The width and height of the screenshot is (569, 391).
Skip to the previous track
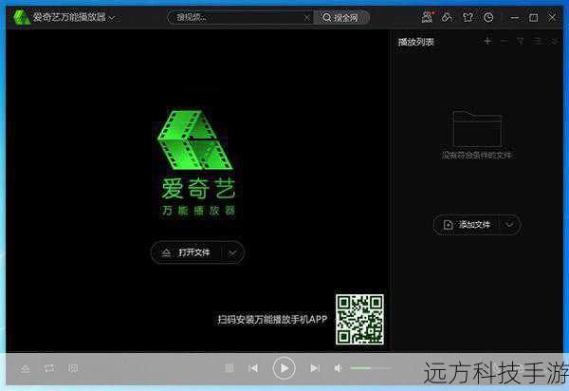(x=253, y=368)
